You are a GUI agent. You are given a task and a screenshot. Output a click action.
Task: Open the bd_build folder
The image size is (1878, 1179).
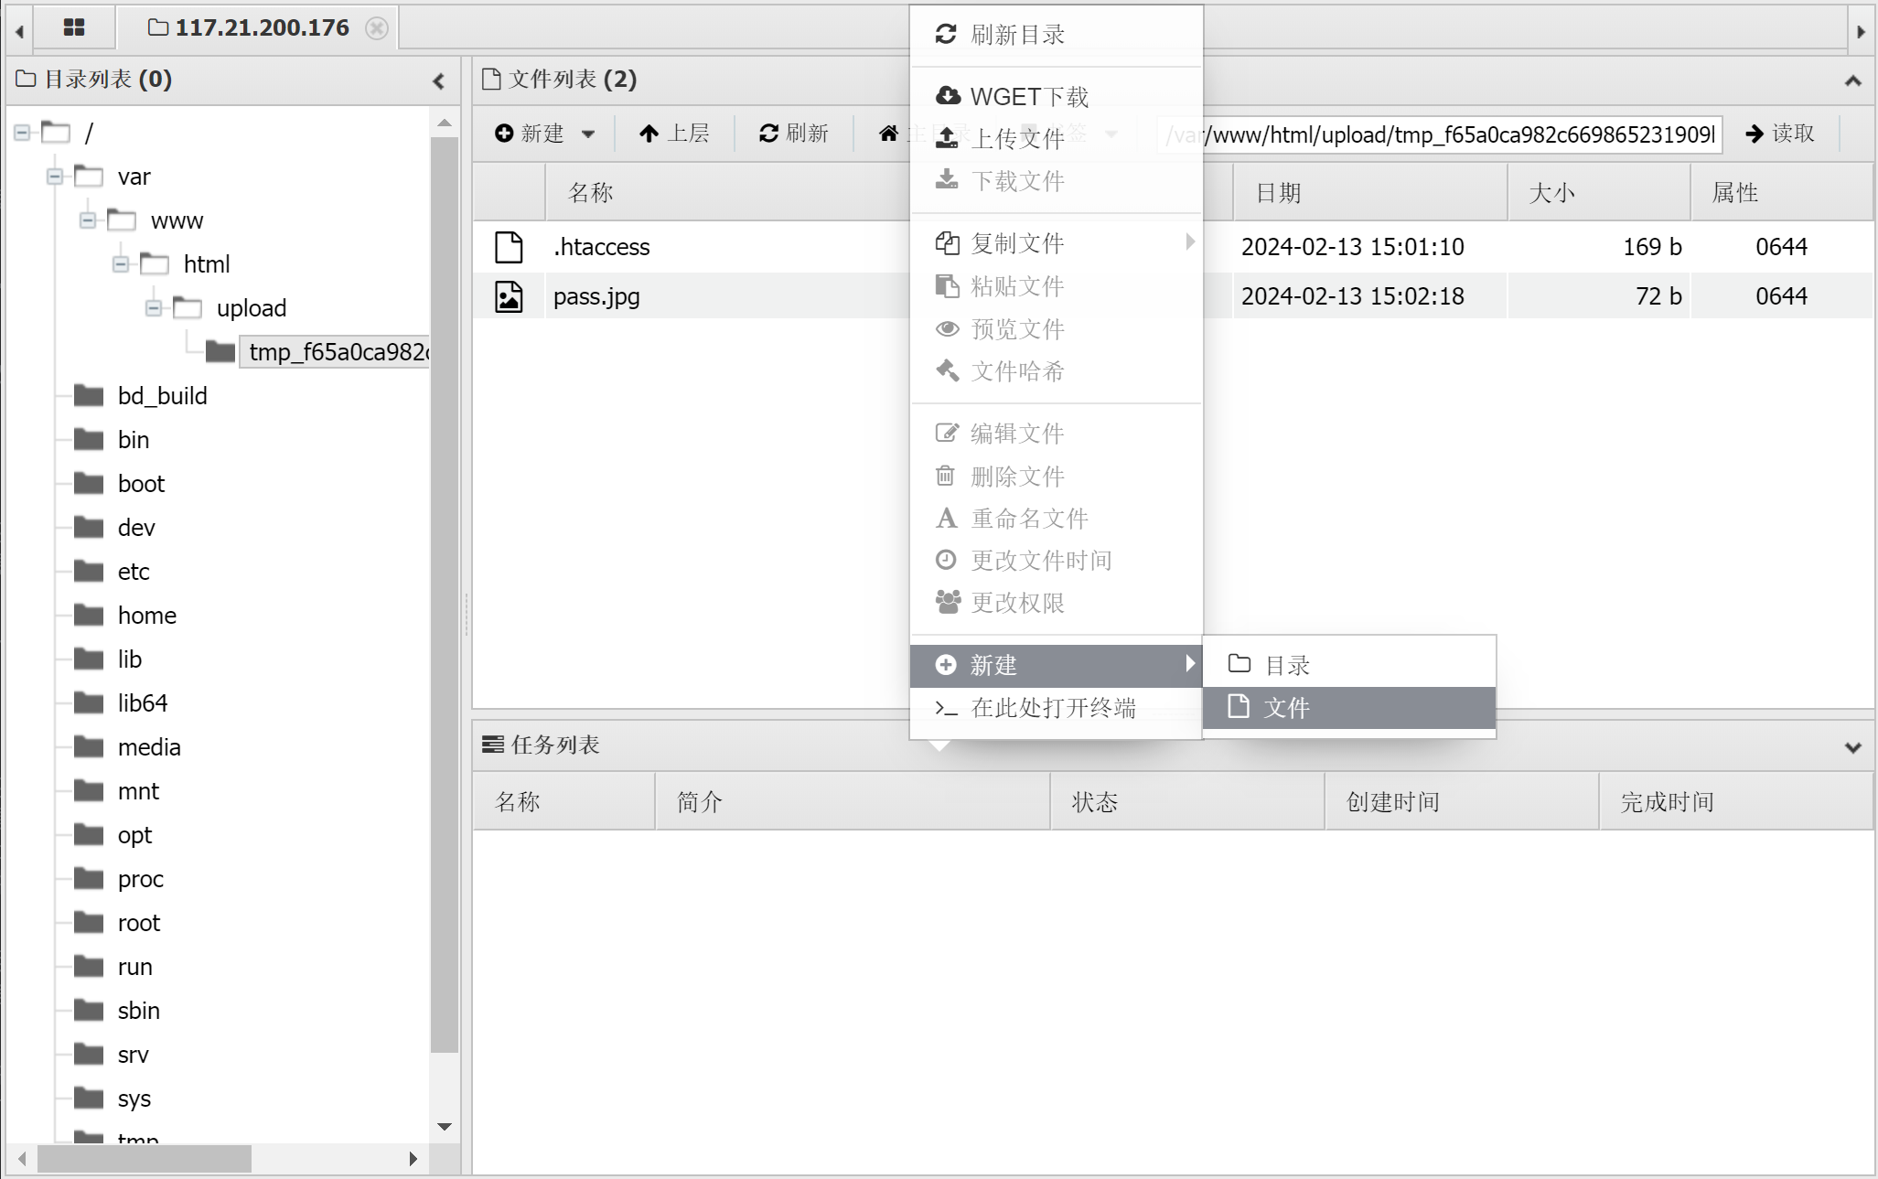[162, 396]
